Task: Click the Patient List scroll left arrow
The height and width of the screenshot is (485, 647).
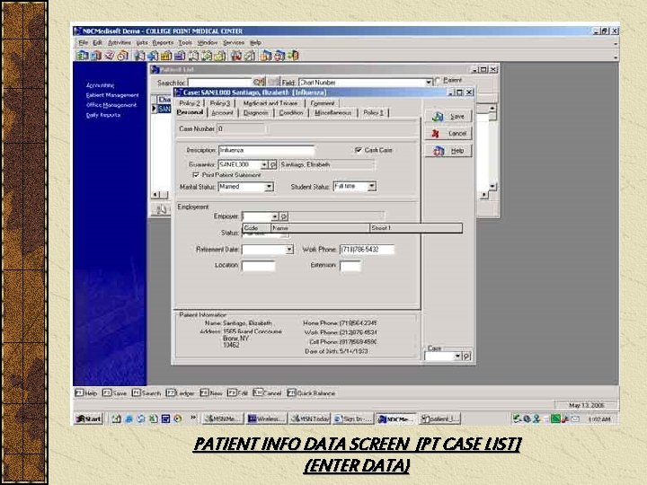Action: pos(155,194)
